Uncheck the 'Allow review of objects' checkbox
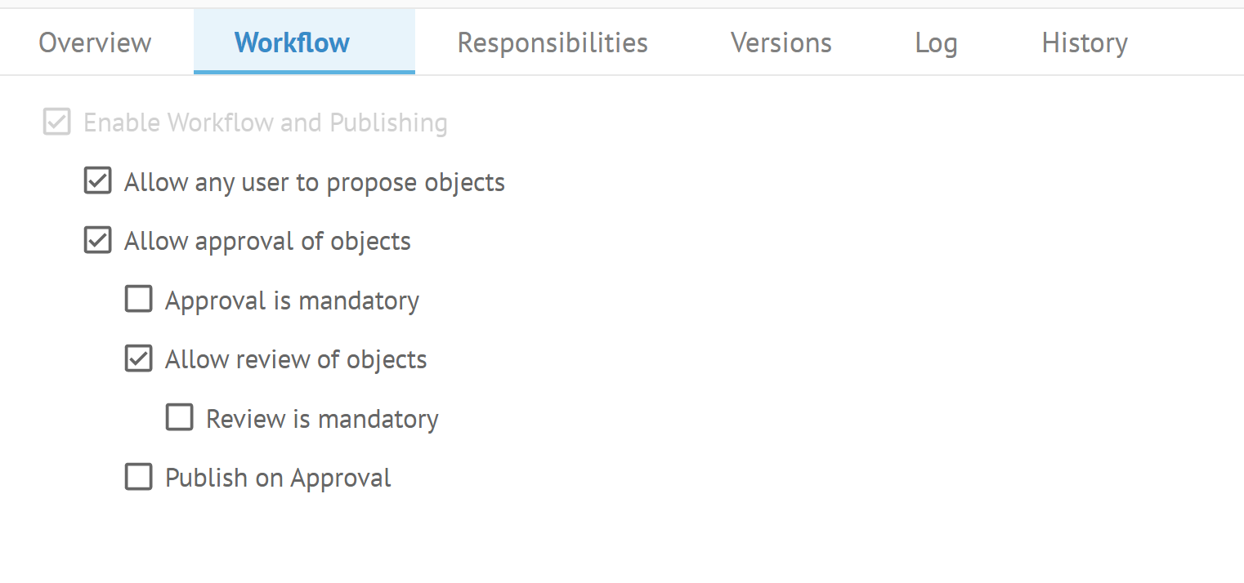The height and width of the screenshot is (583, 1244). (138, 359)
